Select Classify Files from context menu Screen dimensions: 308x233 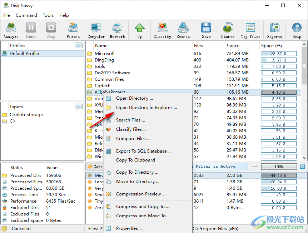148,129
